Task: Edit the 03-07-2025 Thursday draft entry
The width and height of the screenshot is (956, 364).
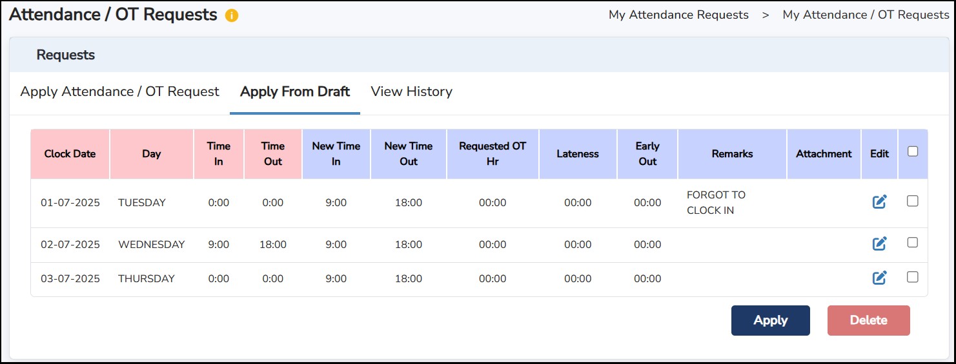Action: (879, 278)
